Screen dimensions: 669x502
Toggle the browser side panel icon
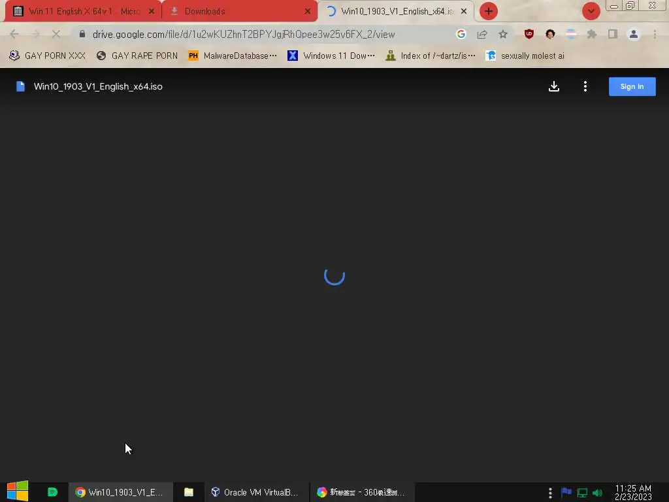pyautogui.click(x=613, y=34)
